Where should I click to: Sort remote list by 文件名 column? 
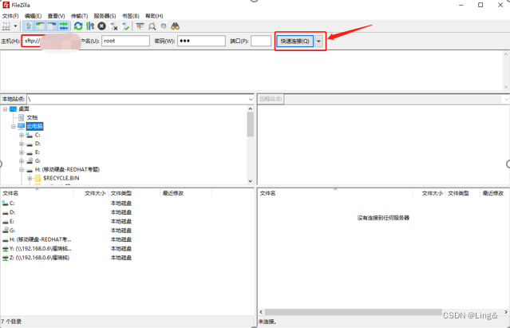tap(335, 193)
